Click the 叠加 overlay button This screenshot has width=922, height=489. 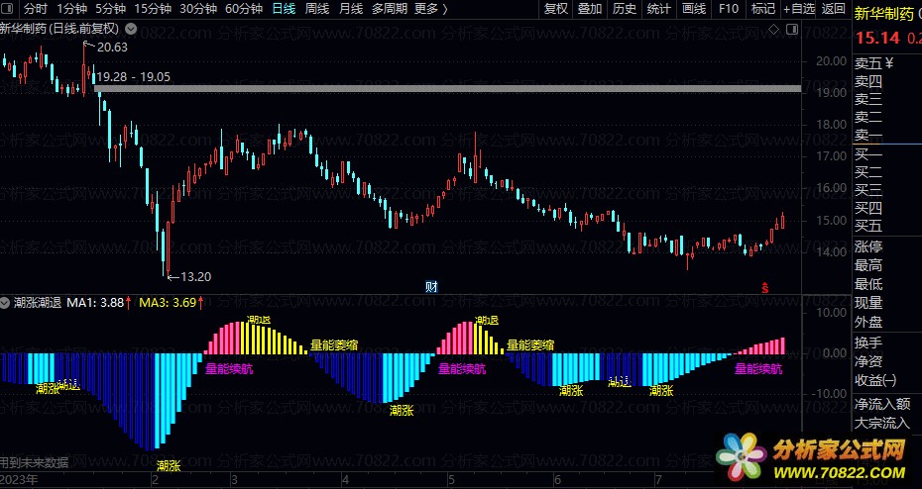(590, 8)
